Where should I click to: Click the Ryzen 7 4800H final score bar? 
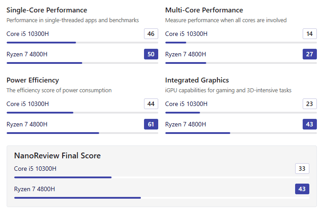(x=162, y=198)
